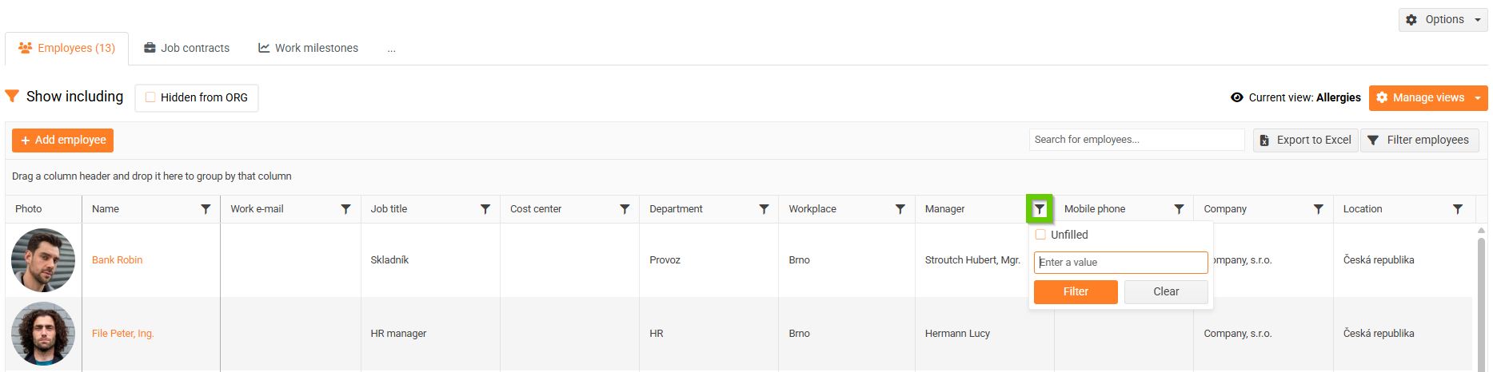Click the Name column filter icon
This screenshot has height=372, width=1493.
click(206, 209)
